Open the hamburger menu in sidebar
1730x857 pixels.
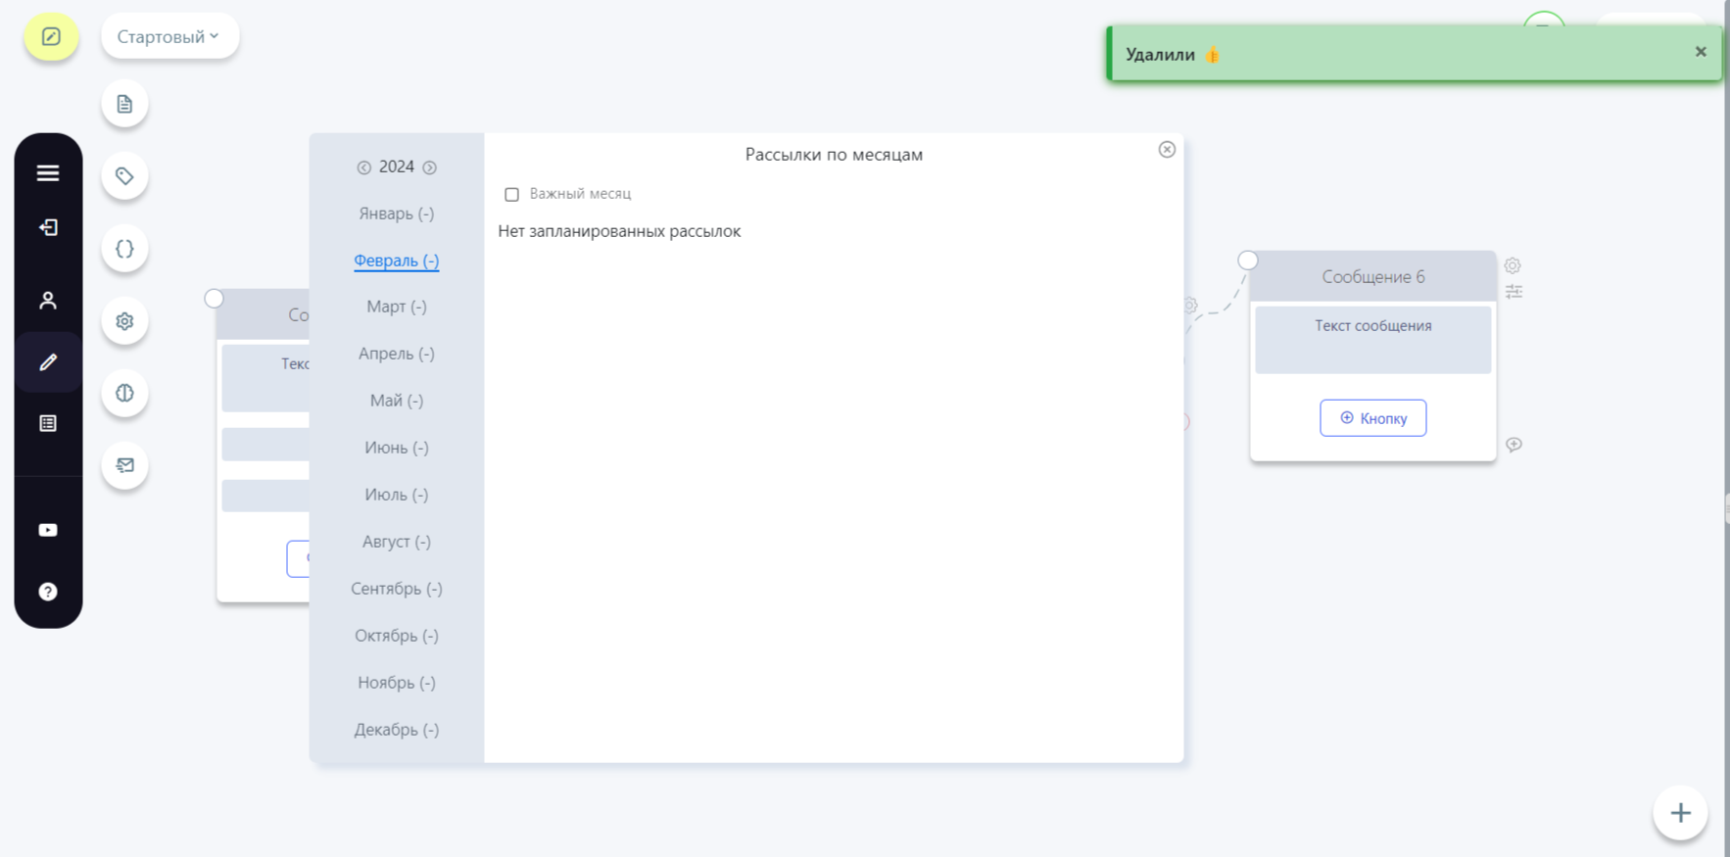pos(48,173)
